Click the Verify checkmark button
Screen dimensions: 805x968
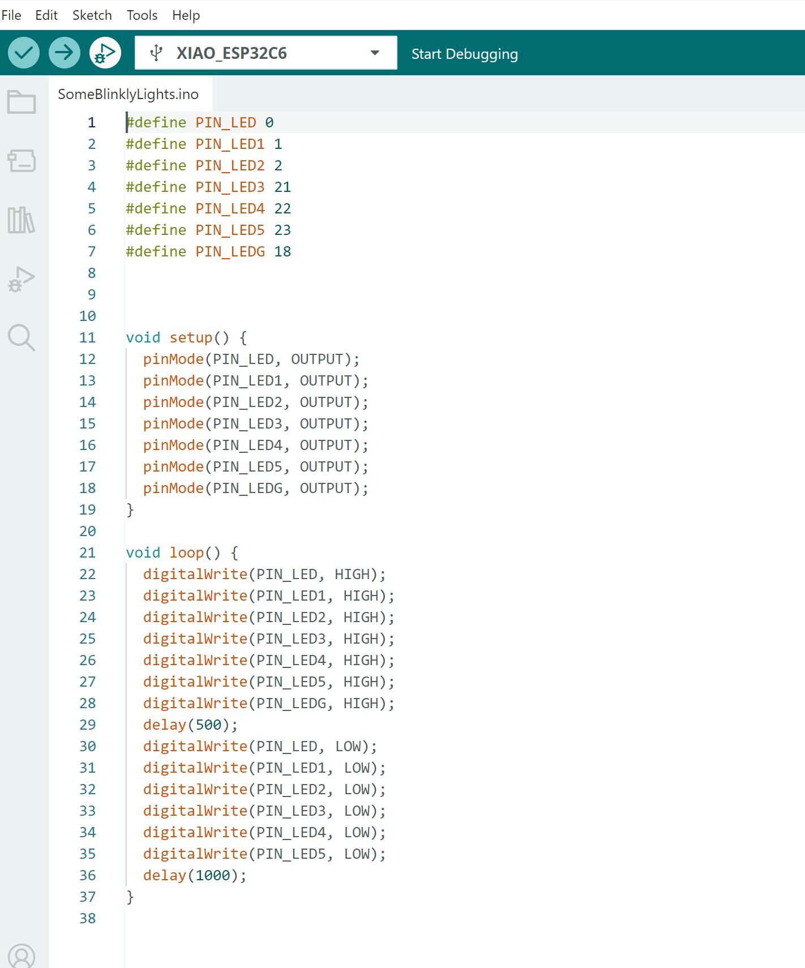click(24, 53)
